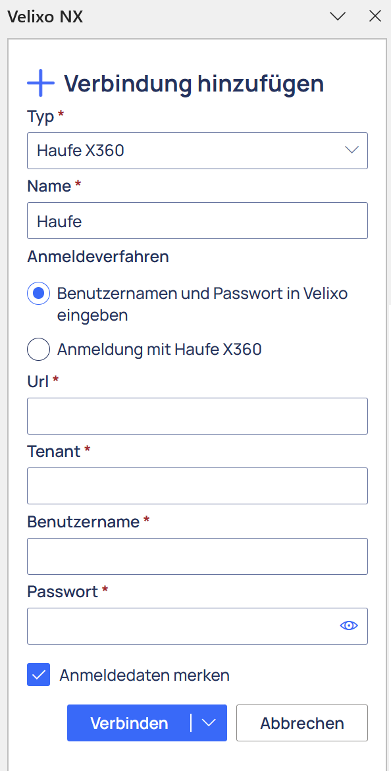Uncheck the Anmeldedaten merken checkbox
This screenshot has width=391, height=771.
pyautogui.click(x=38, y=675)
